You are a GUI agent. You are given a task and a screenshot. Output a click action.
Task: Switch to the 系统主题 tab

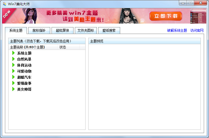pos(16,30)
